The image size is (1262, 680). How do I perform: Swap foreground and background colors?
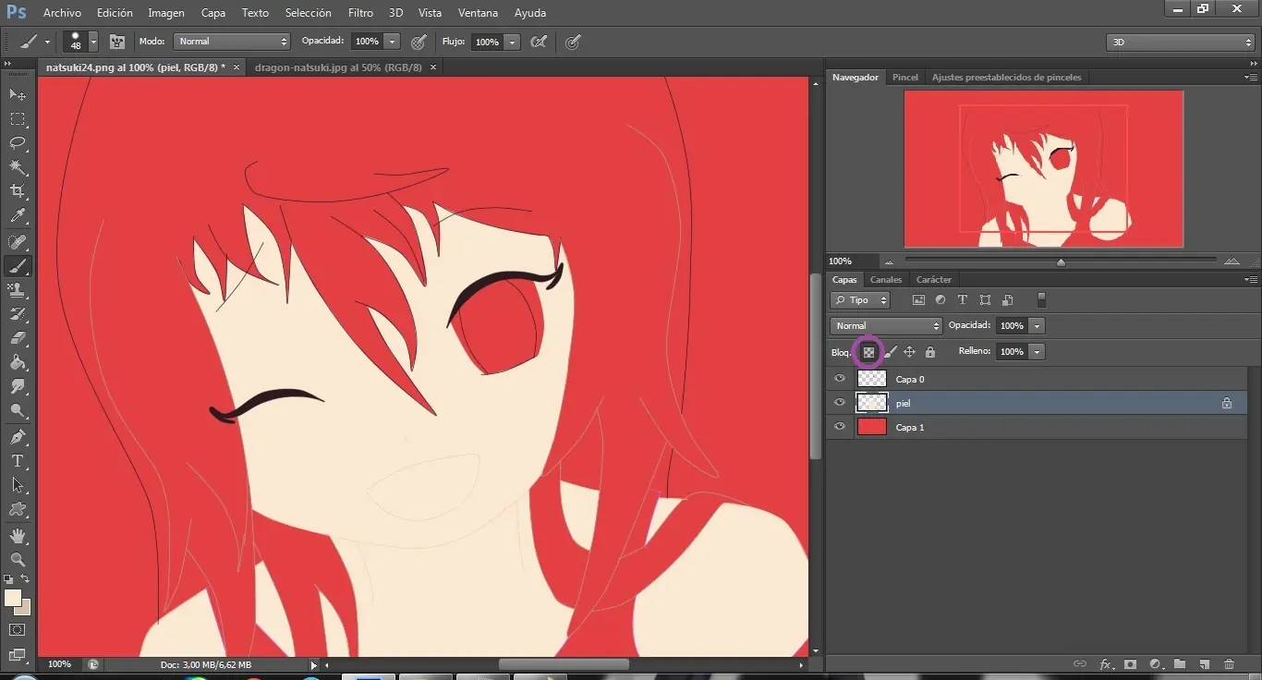point(25,579)
